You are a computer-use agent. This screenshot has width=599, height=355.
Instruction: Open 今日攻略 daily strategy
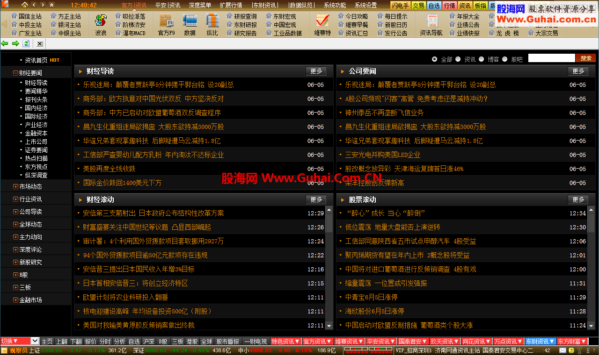click(353, 16)
